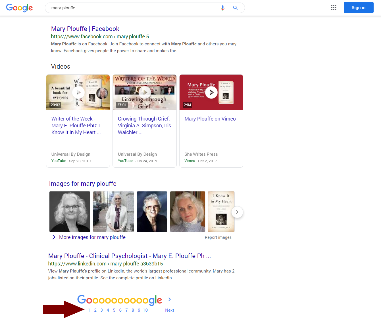The width and height of the screenshot is (381, 323).
Task: Go to results page 5
Action: [x=114, y=310]
